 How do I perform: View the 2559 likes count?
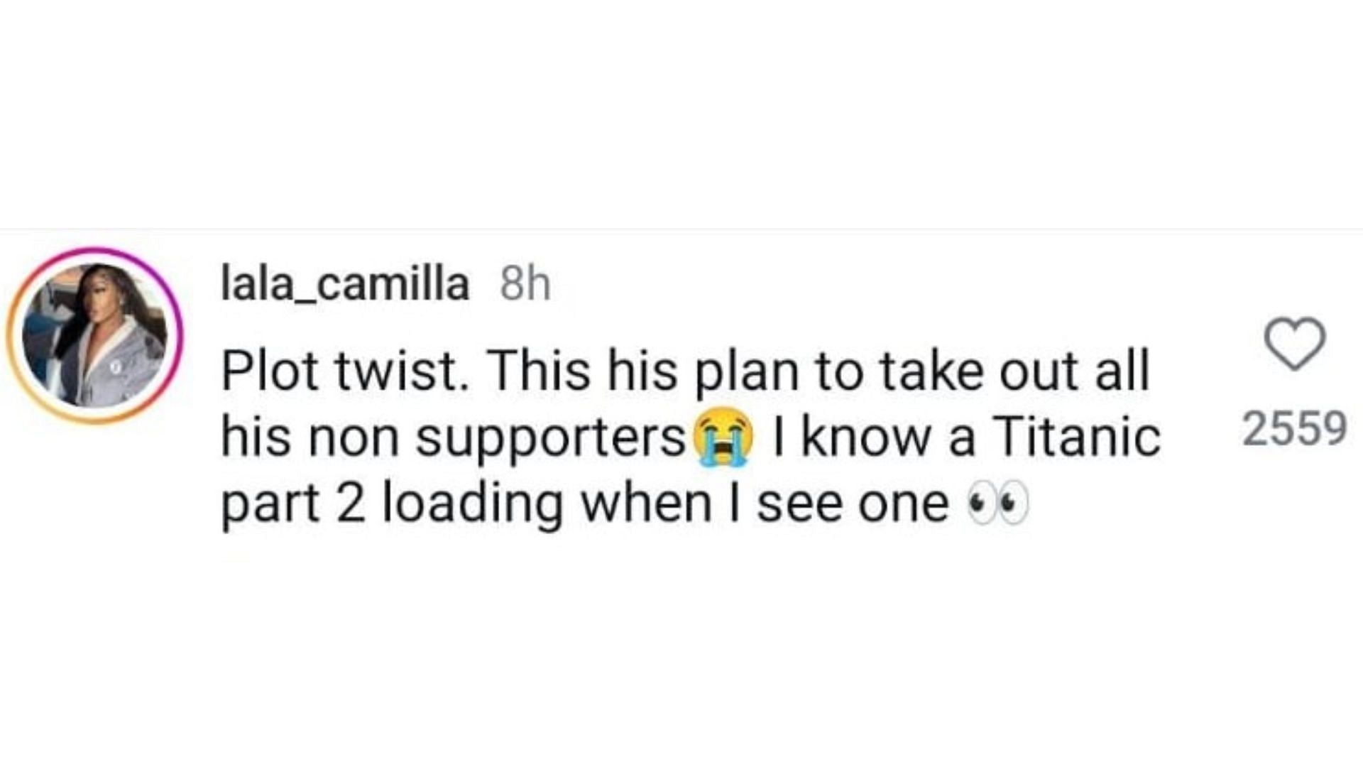point(1294,428)
